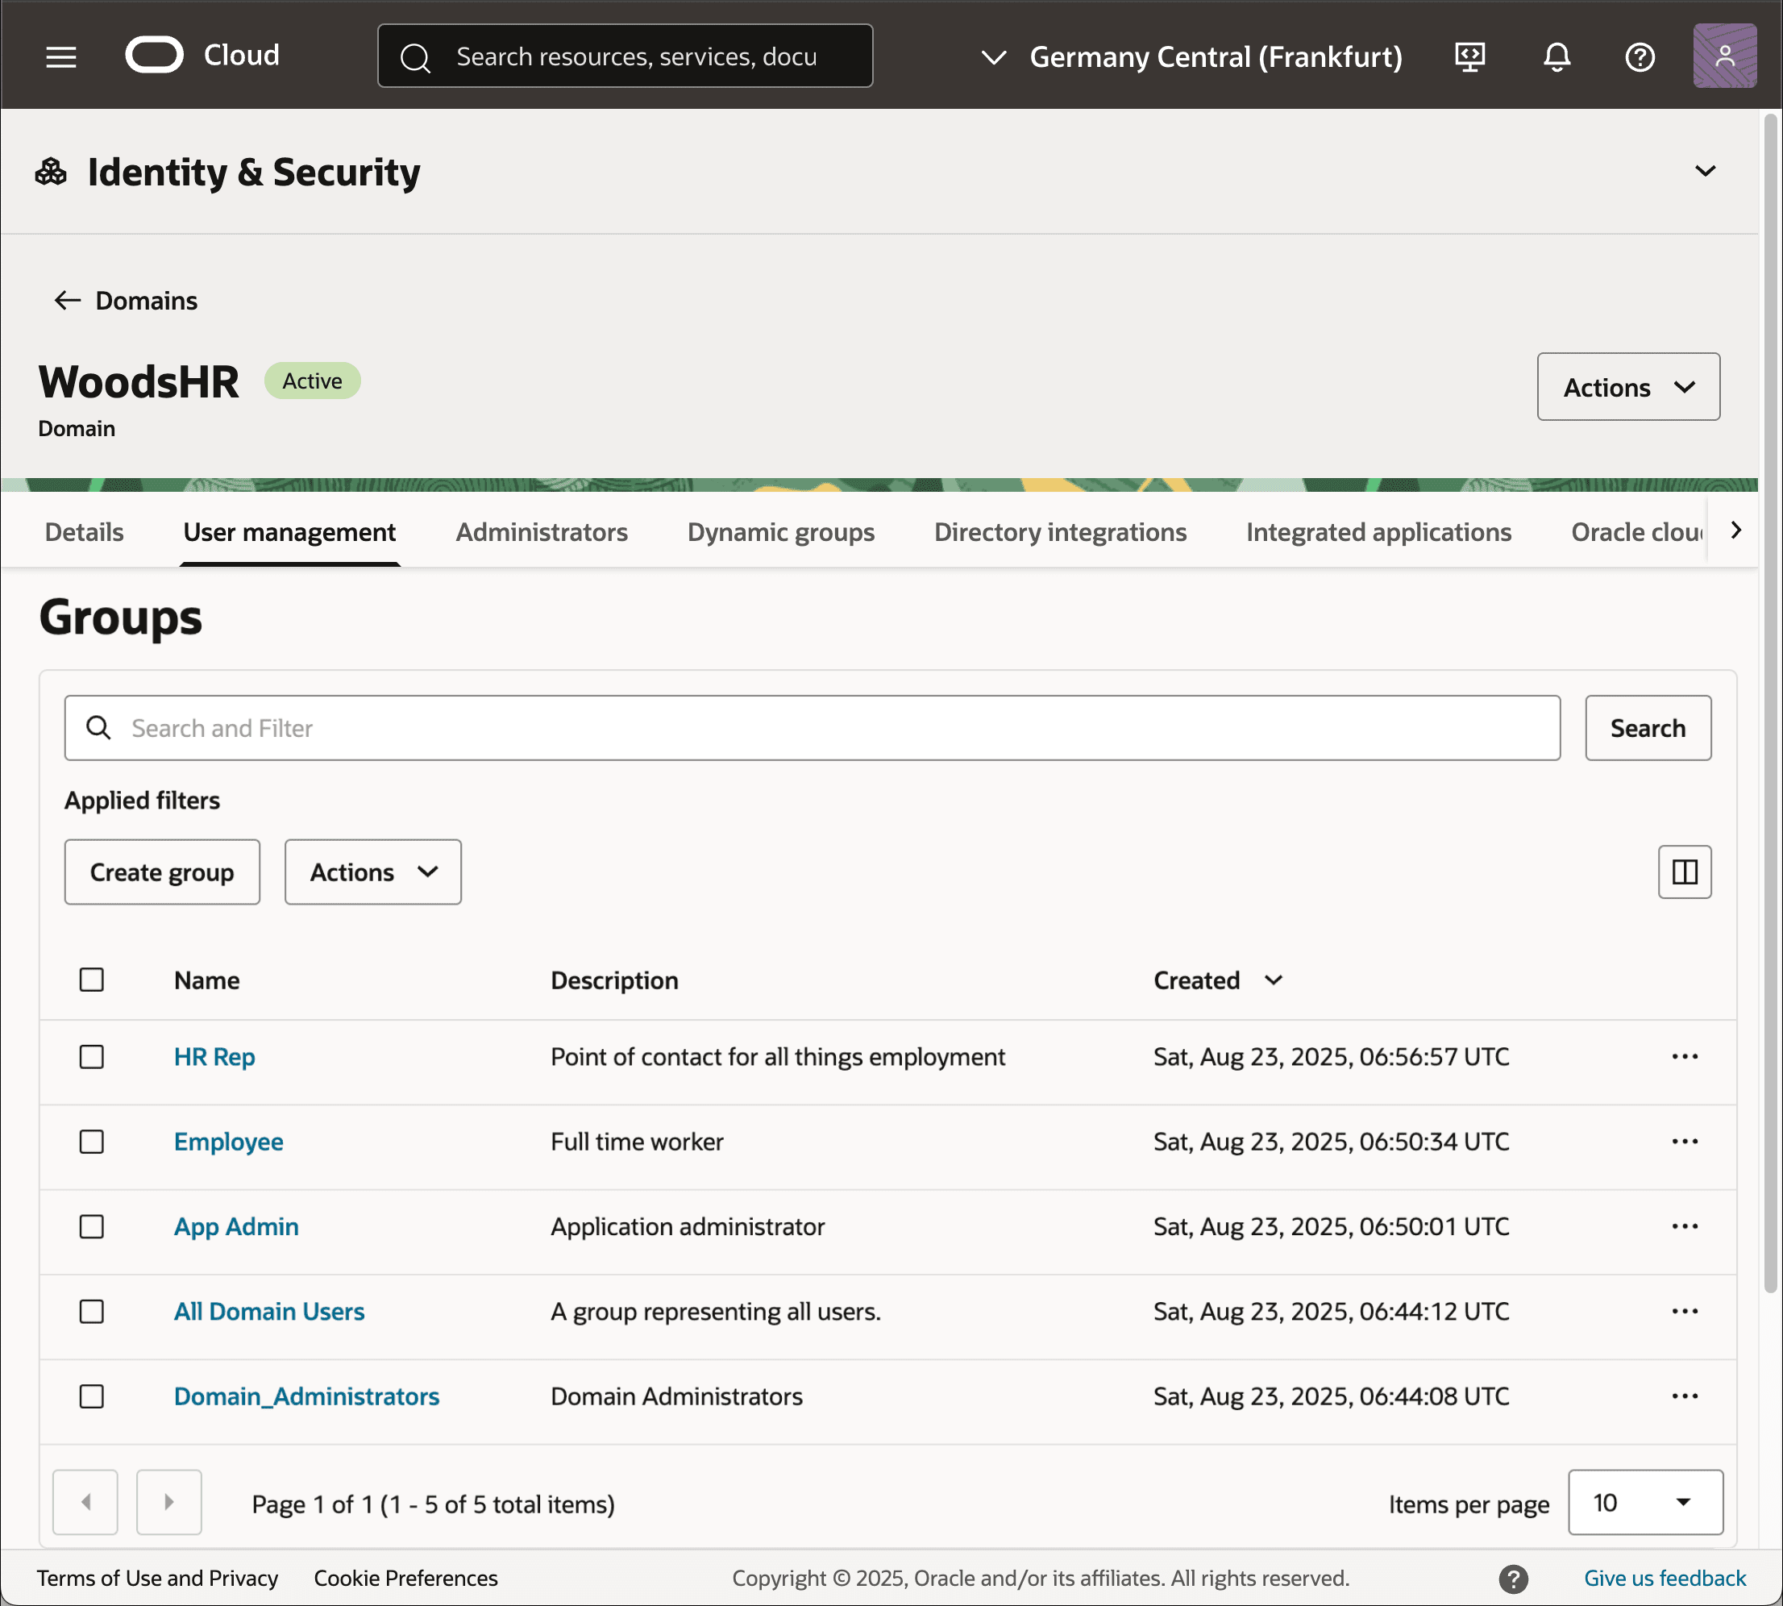Click Give us feedback link
Viewport: 1783px width, 1606px height.
click(x=1664, y=1578)
